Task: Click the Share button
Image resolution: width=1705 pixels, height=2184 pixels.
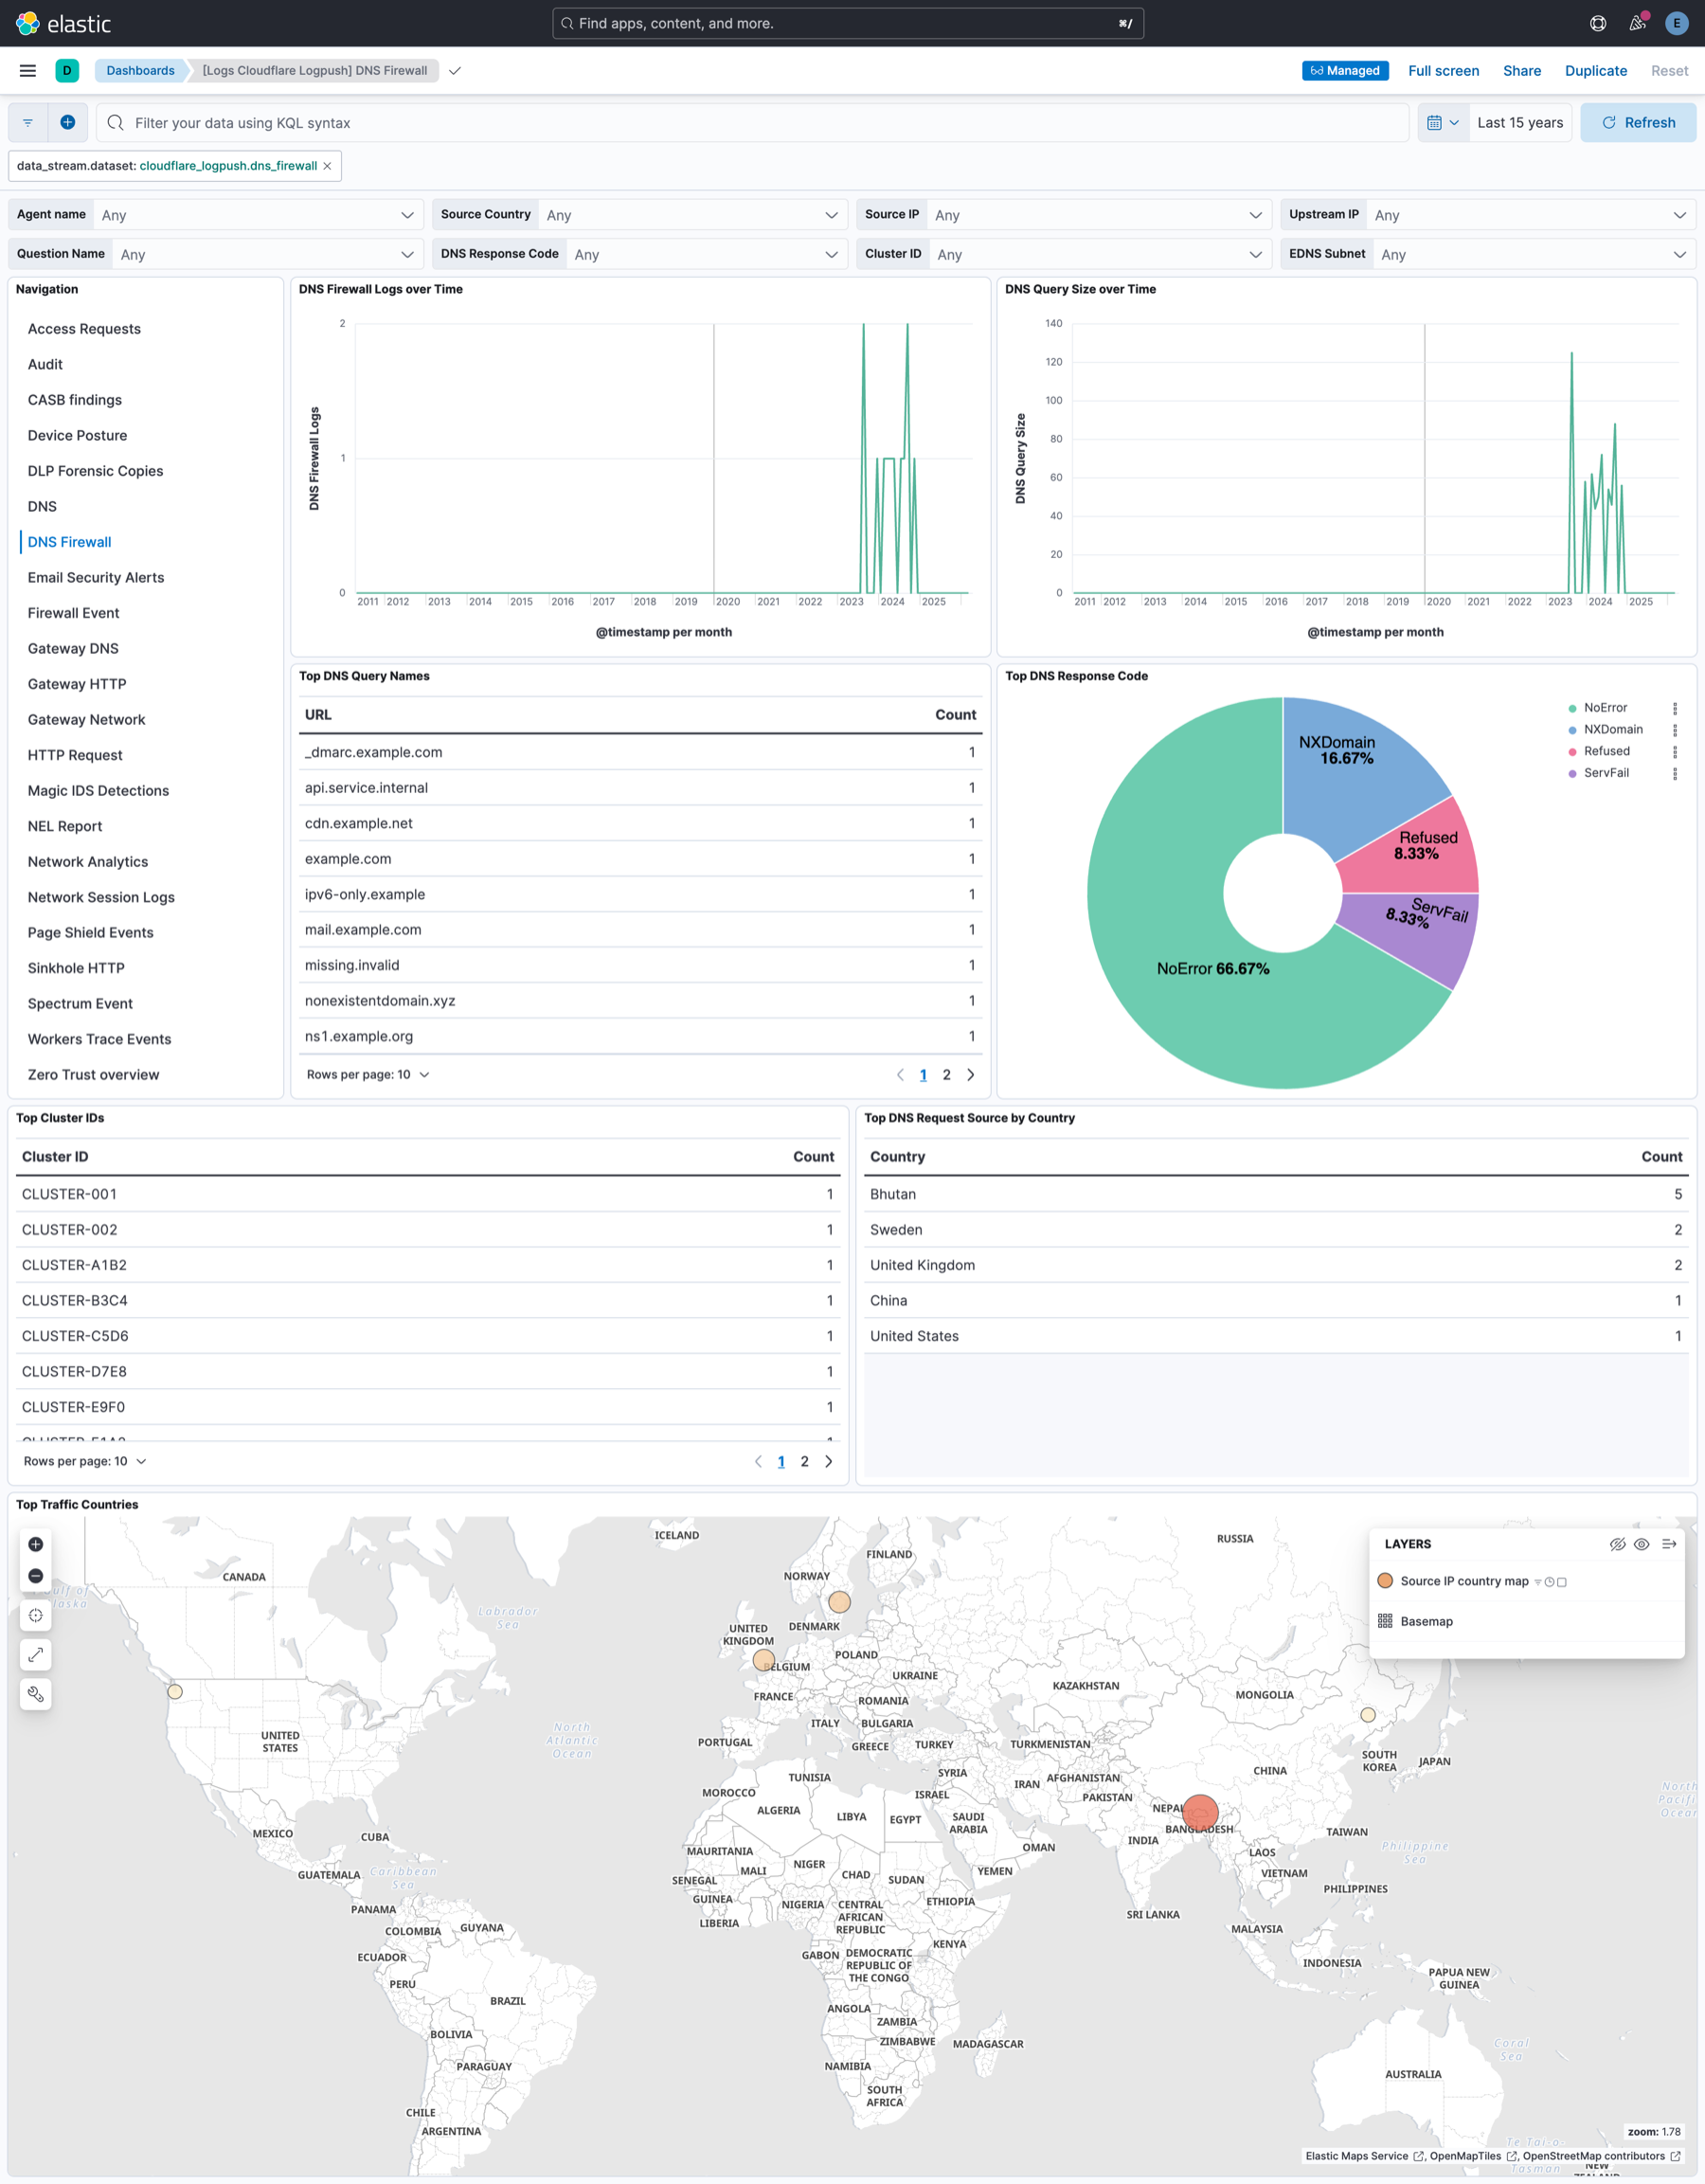Action: click(1521, 71)
